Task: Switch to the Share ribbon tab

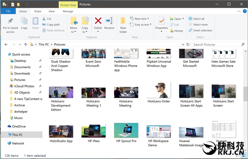Action: pos(38,11)
